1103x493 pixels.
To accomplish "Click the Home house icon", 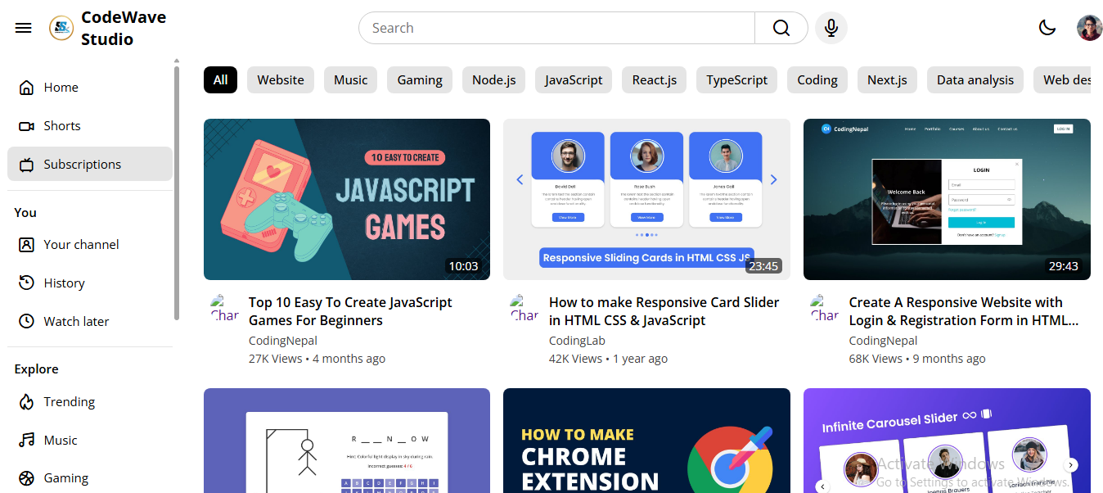I will coord(27,88).
